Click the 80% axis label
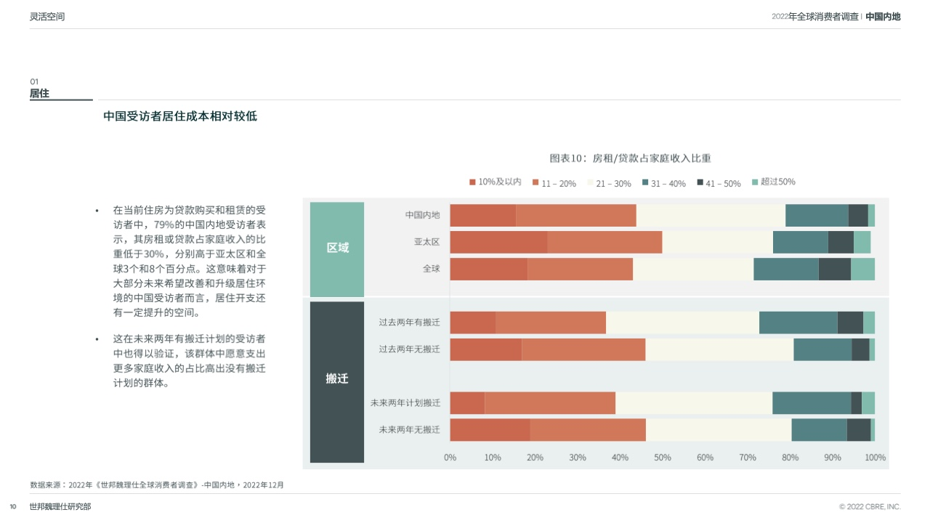 (790, 458)
